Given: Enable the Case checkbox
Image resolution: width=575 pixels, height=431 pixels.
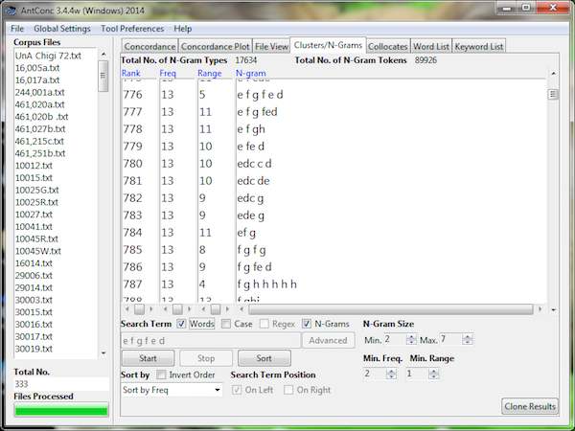Looking at the screenshot, I should click(226, 324).
